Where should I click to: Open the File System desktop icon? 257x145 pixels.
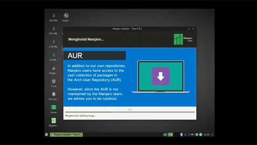[x=53, y=96]
